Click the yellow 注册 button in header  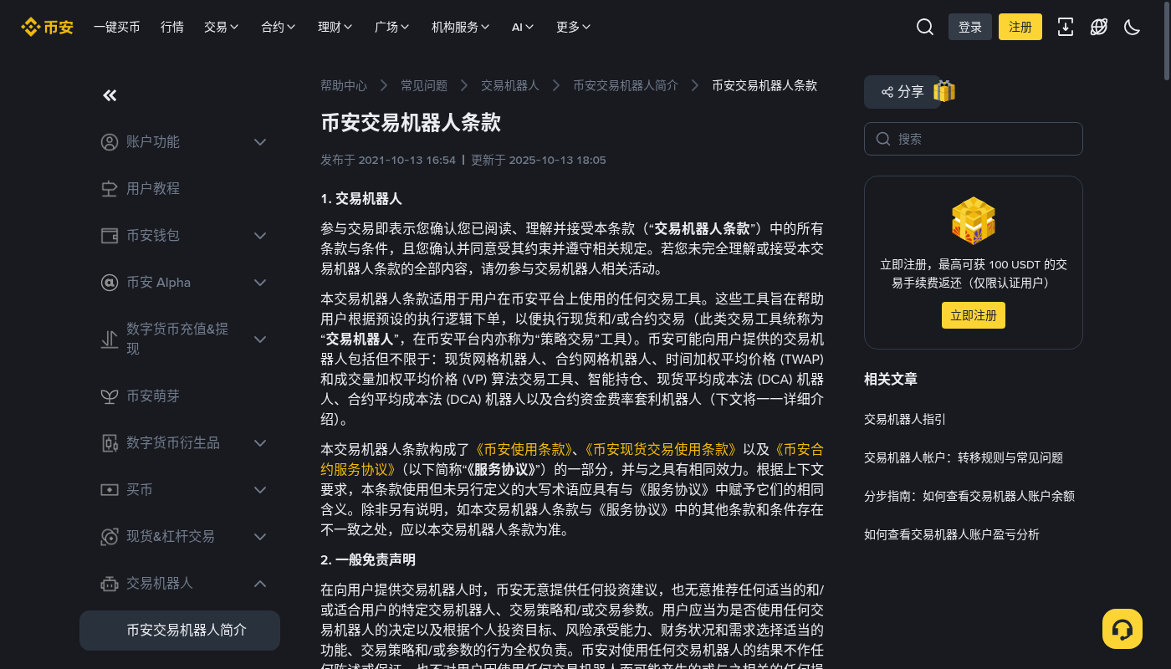[x=1020, y=27]
